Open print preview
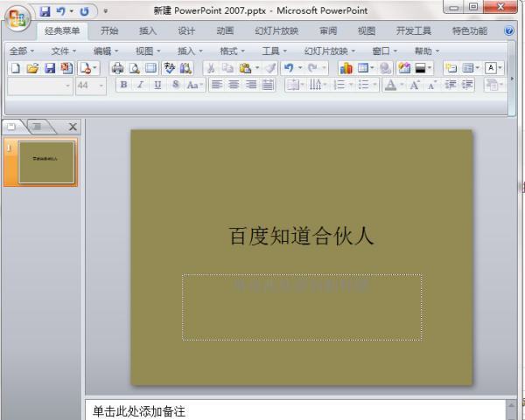The height and width of the screenshot is (420, 525). tap(134, 68)
